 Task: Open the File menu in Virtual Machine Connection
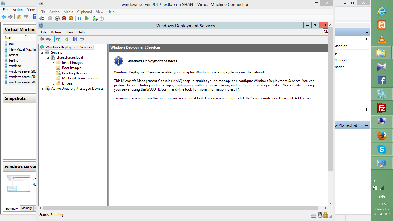tap(43, 12)
